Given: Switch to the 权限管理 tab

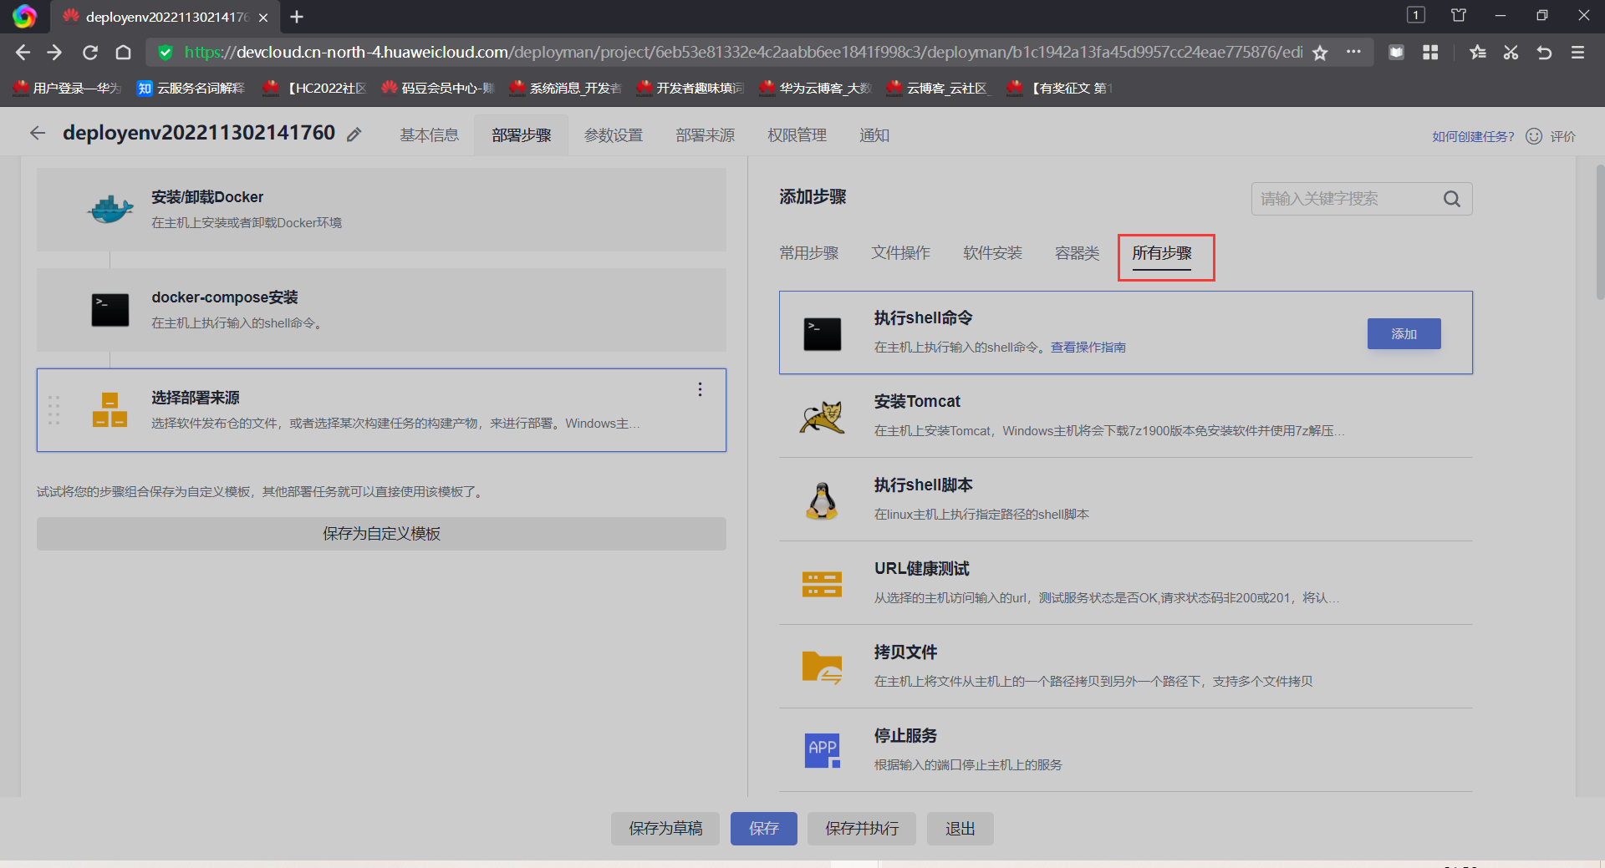Looking at the screenshot, I should pyautogui.click(x=797, y=135).
